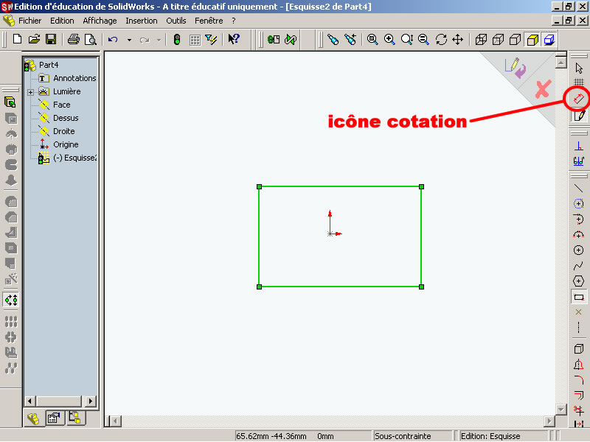Select the Droite plane
The image size is (590, 442).
pos(64,131)
